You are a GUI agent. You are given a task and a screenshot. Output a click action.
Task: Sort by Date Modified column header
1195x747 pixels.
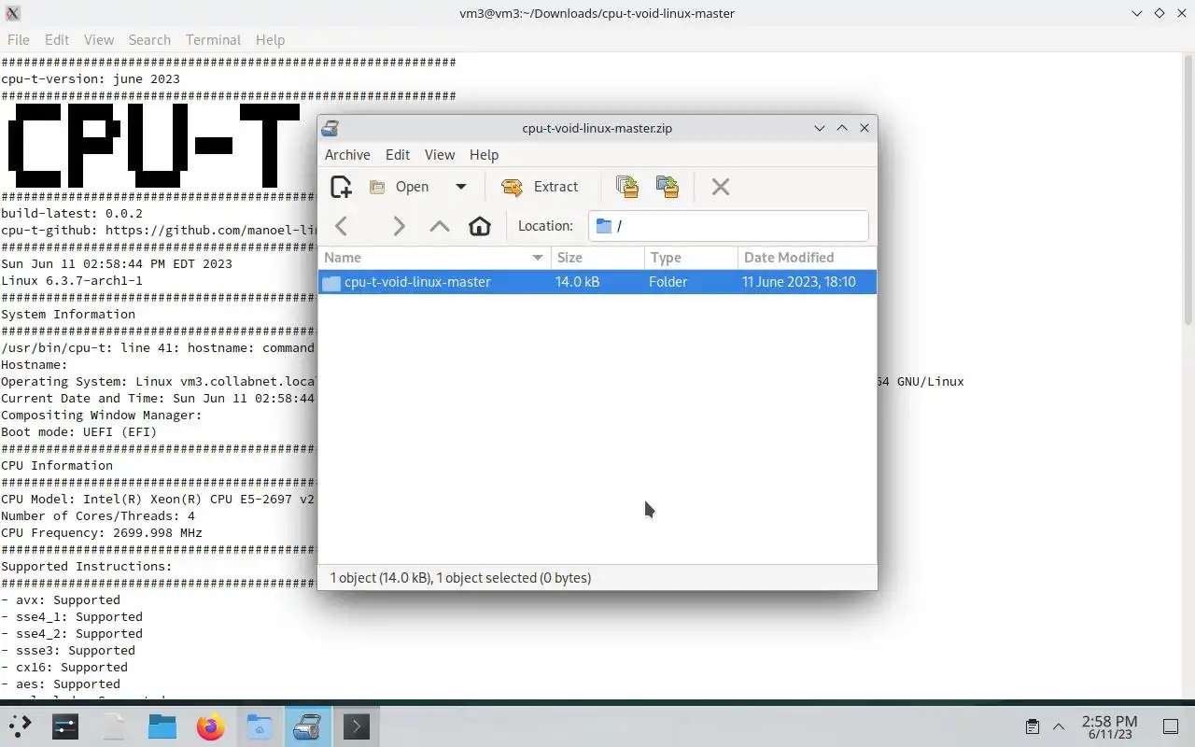[807, 258]
